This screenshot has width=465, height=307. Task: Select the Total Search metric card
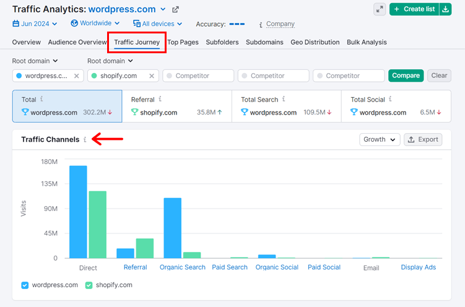tap(287, 106)
